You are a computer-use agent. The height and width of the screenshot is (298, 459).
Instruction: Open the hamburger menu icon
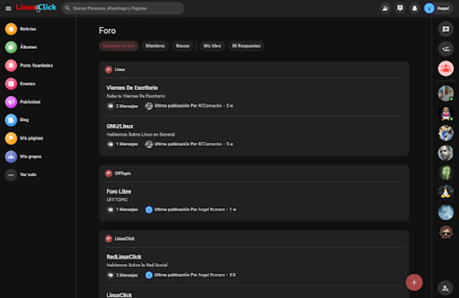point(8,9)
